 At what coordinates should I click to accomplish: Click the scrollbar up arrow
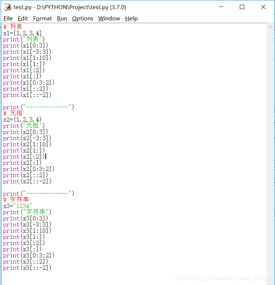coord(270,27)
